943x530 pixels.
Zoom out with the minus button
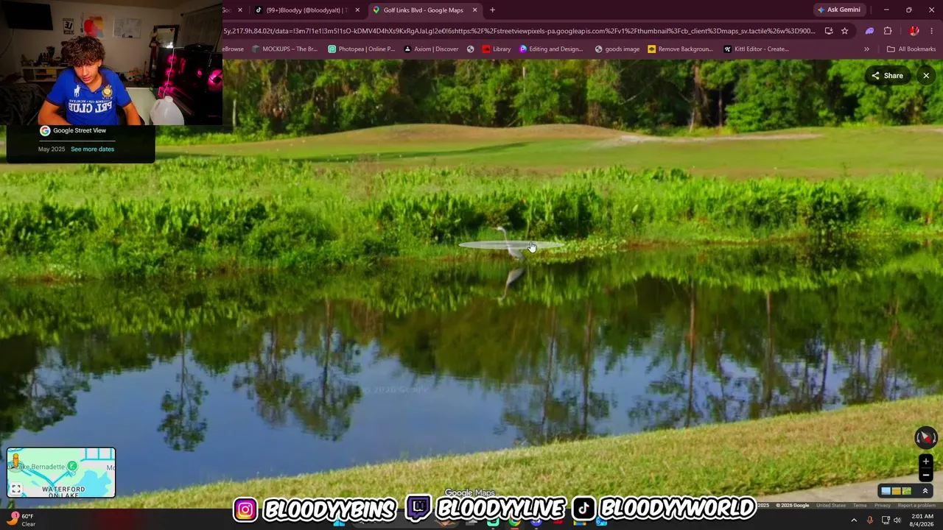point(926,475)
